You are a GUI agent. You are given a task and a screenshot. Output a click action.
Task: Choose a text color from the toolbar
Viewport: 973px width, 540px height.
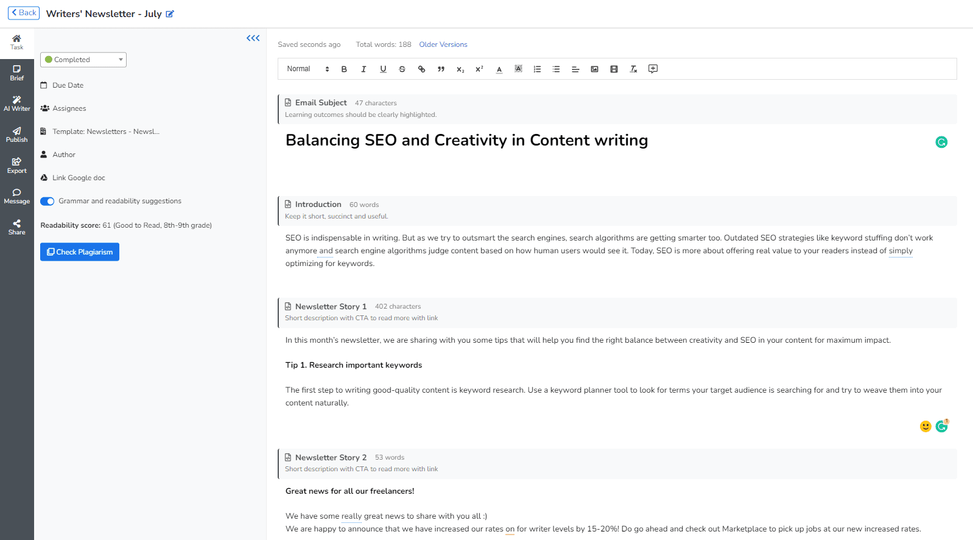tap(499, 69)
